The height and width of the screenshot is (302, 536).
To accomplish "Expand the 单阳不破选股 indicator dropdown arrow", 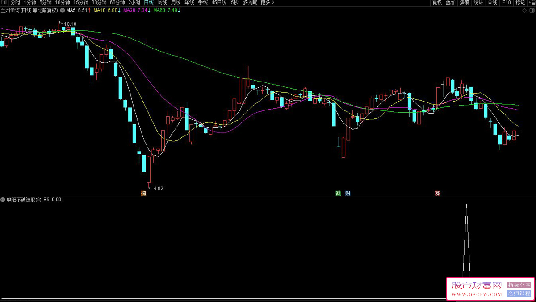I will (x=3, y=200).
